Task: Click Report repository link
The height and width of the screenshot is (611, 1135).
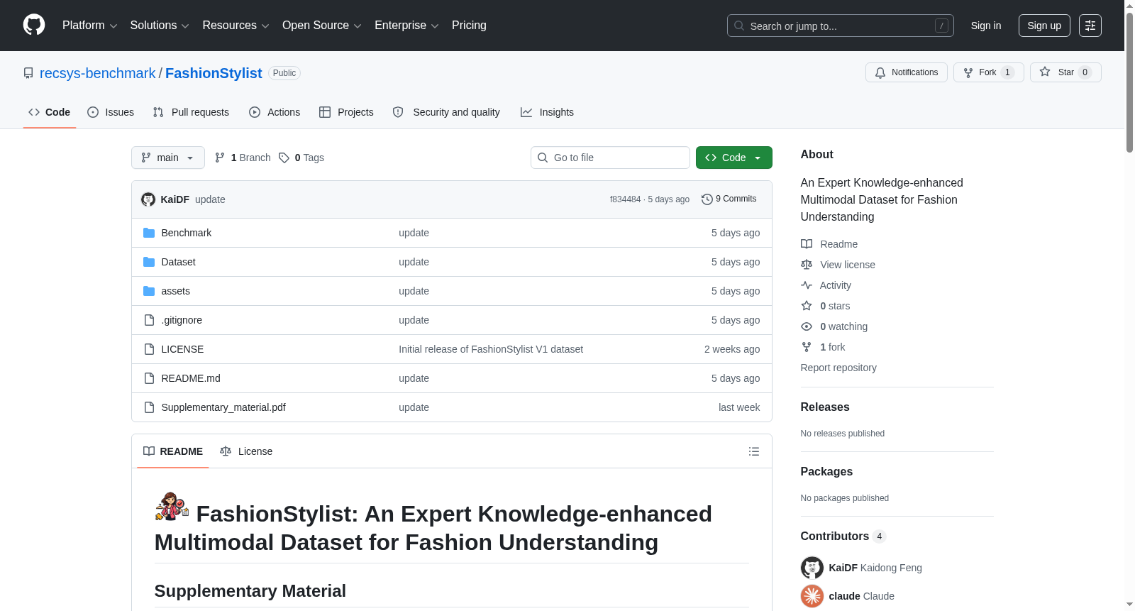Action: pyautogui.click(x=838, y=368)
